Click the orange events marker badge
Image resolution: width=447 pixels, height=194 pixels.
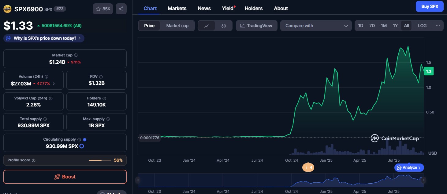[308, 167]
